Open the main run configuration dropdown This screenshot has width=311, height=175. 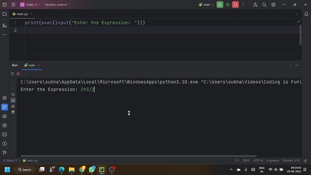coord(206,4)
